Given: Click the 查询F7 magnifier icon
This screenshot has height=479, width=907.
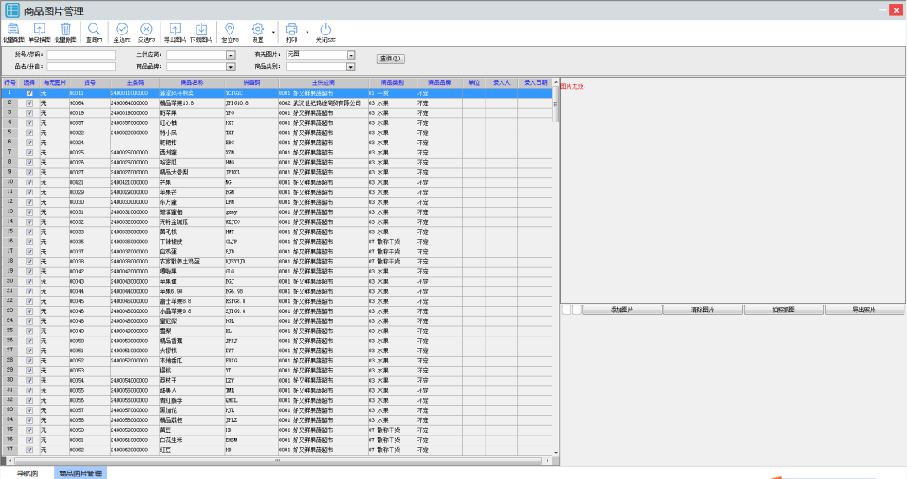Looking at the screenshot, I should (x=93, y=29).
